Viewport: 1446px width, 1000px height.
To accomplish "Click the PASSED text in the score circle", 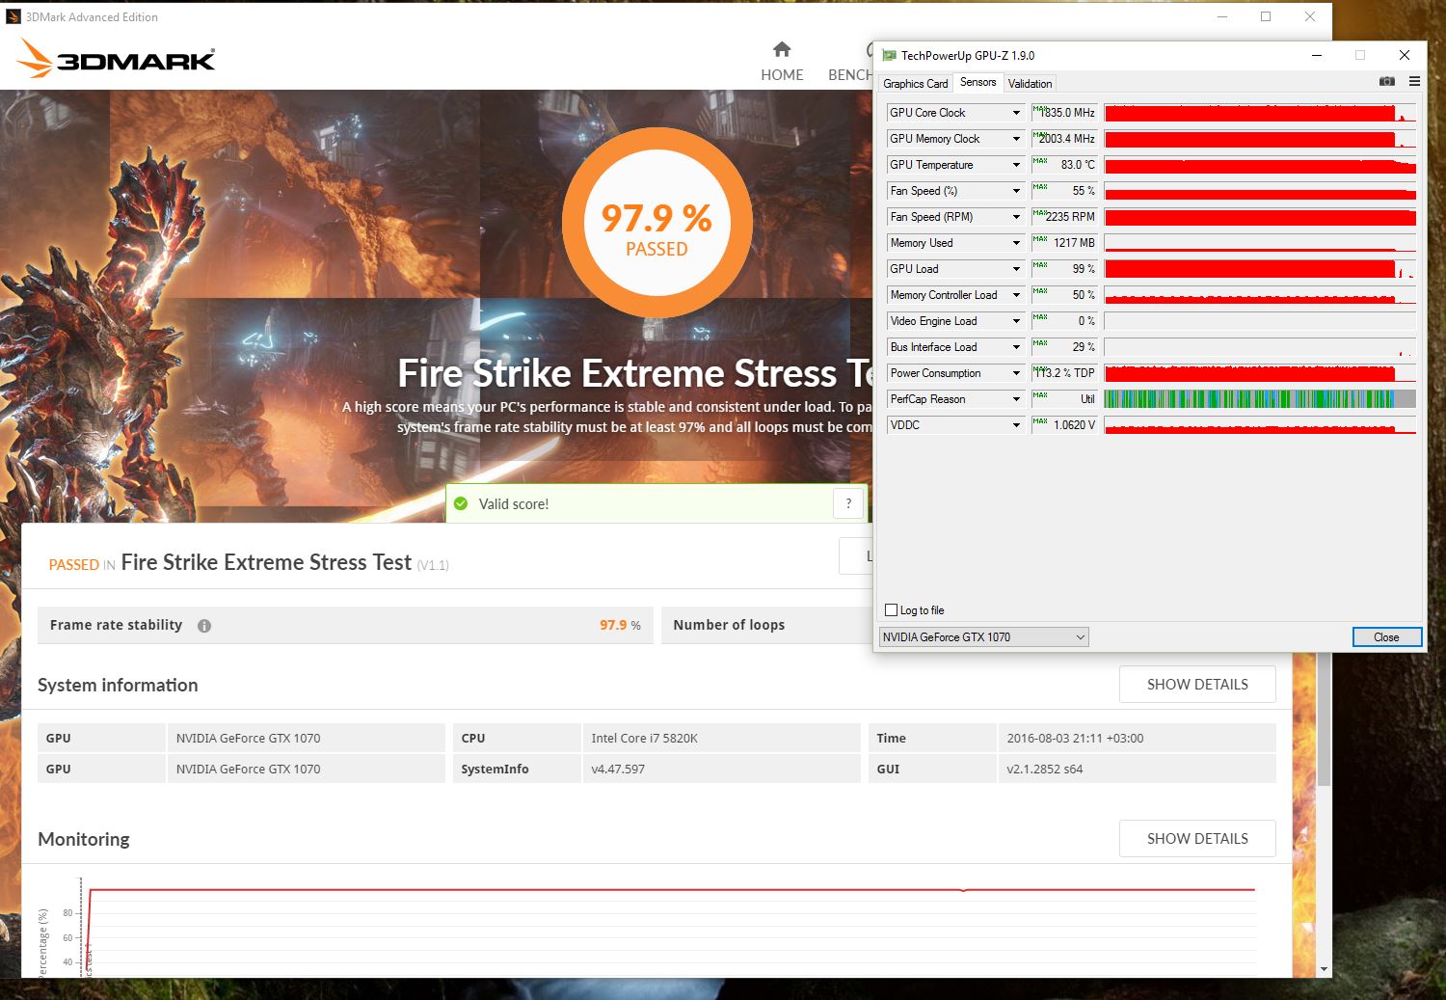I will pyautogui.click(x=656, y=249).
